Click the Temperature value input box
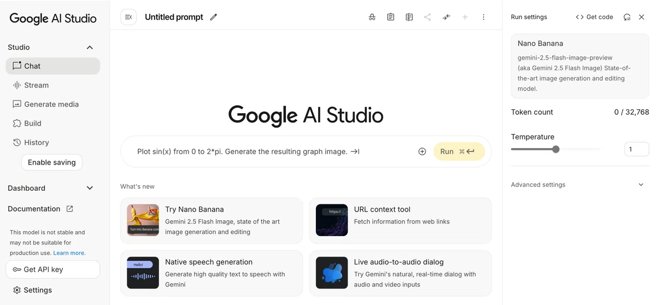This screenshot has height=305, width=656. click(x=637, y=149)
